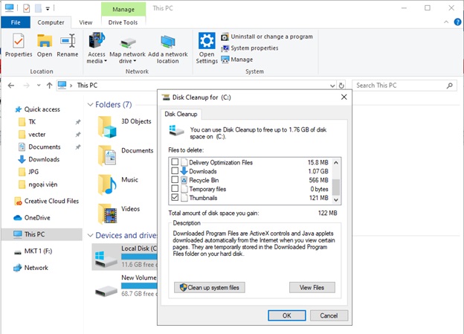Select the Thumbnails row in list
464x334 pixels.
251,198
